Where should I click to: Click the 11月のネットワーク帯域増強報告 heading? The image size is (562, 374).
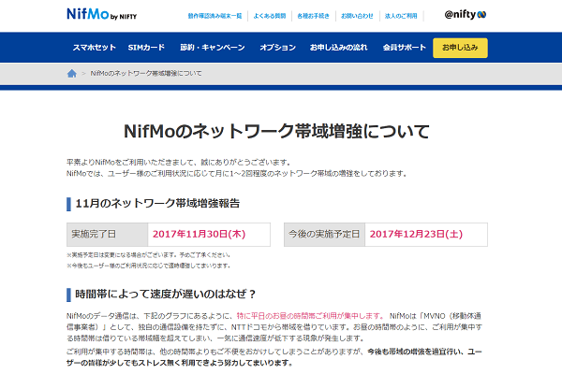157,203
